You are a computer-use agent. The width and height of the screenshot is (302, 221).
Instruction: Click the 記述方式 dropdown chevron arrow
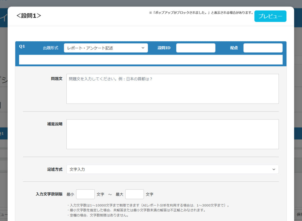point(274,169)
